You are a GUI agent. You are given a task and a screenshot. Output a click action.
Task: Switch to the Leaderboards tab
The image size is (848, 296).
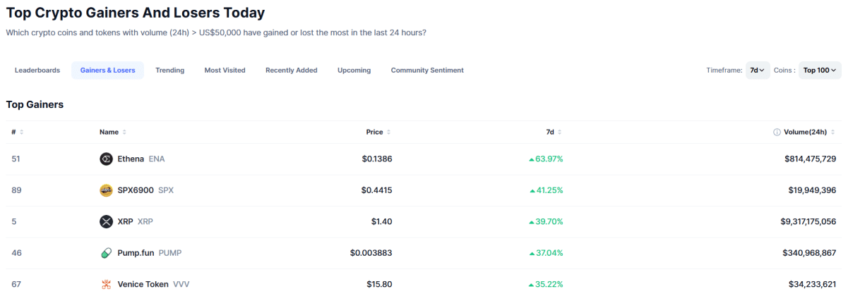(37, 70)
